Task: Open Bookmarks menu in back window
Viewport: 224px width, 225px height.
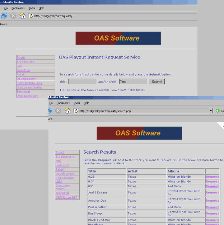Action: [18, 8]
